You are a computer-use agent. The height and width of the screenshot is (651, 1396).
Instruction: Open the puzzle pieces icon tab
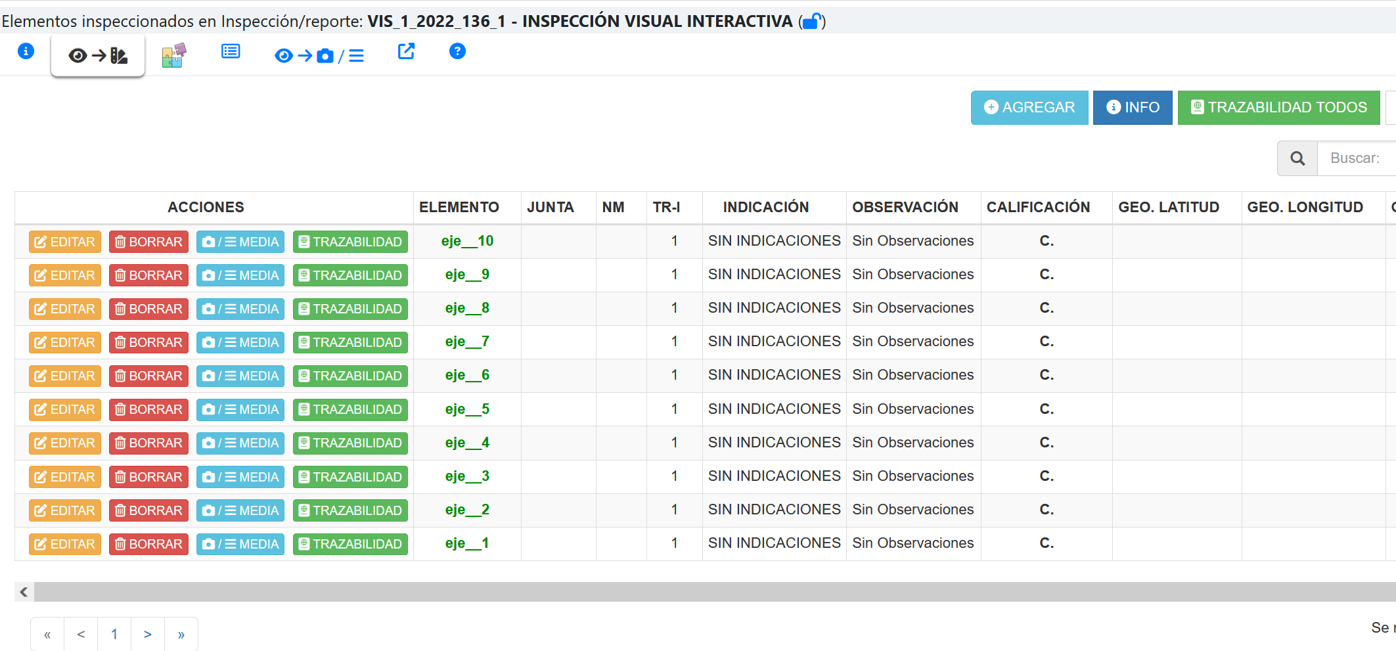[x=174, y=55]
